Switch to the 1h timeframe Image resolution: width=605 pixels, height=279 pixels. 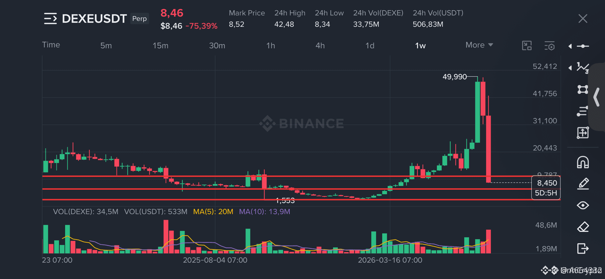pos(270,45)
